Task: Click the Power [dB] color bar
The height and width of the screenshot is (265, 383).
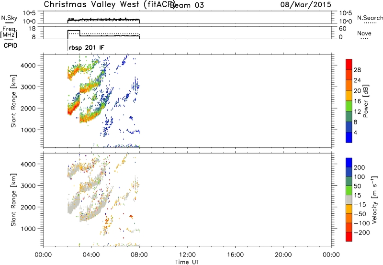Action: pyautogui.click(x=349, y=101)
